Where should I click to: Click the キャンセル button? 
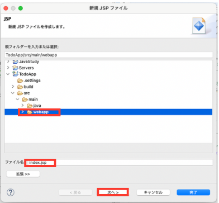(x=153, y=192)
